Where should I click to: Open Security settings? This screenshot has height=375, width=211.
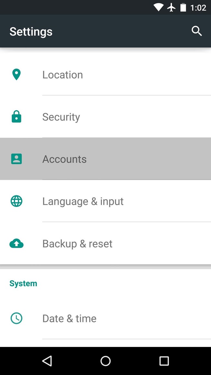(61, 117)
